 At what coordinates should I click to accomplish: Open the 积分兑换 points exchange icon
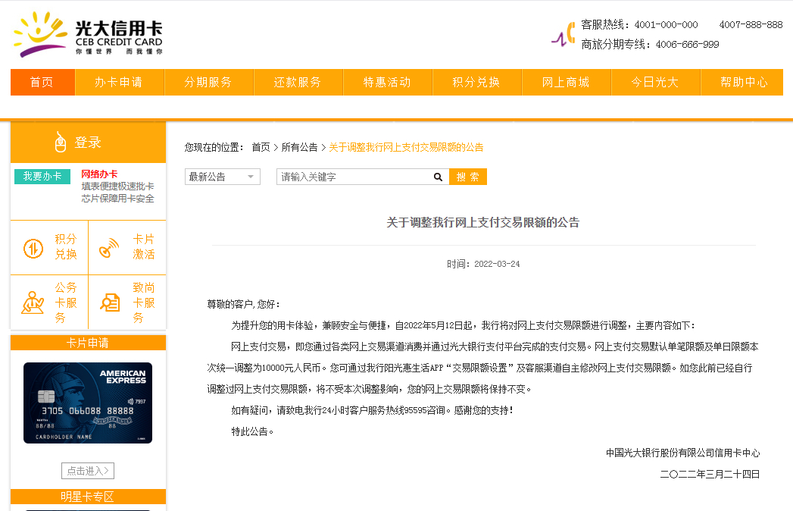[33, 248]
